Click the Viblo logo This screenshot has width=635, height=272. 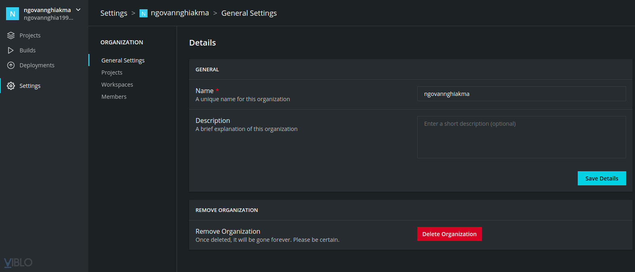pos(18,262)
